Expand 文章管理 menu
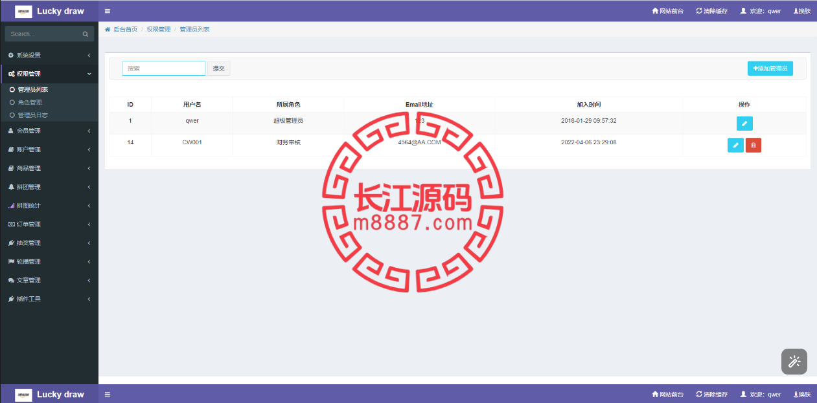This screenshot has height=403, width=817. click(x=49, y=281)
